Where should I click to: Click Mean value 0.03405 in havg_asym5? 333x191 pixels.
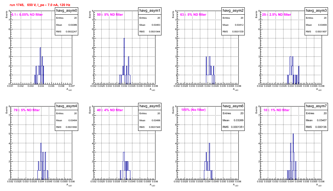coord(156,120)
